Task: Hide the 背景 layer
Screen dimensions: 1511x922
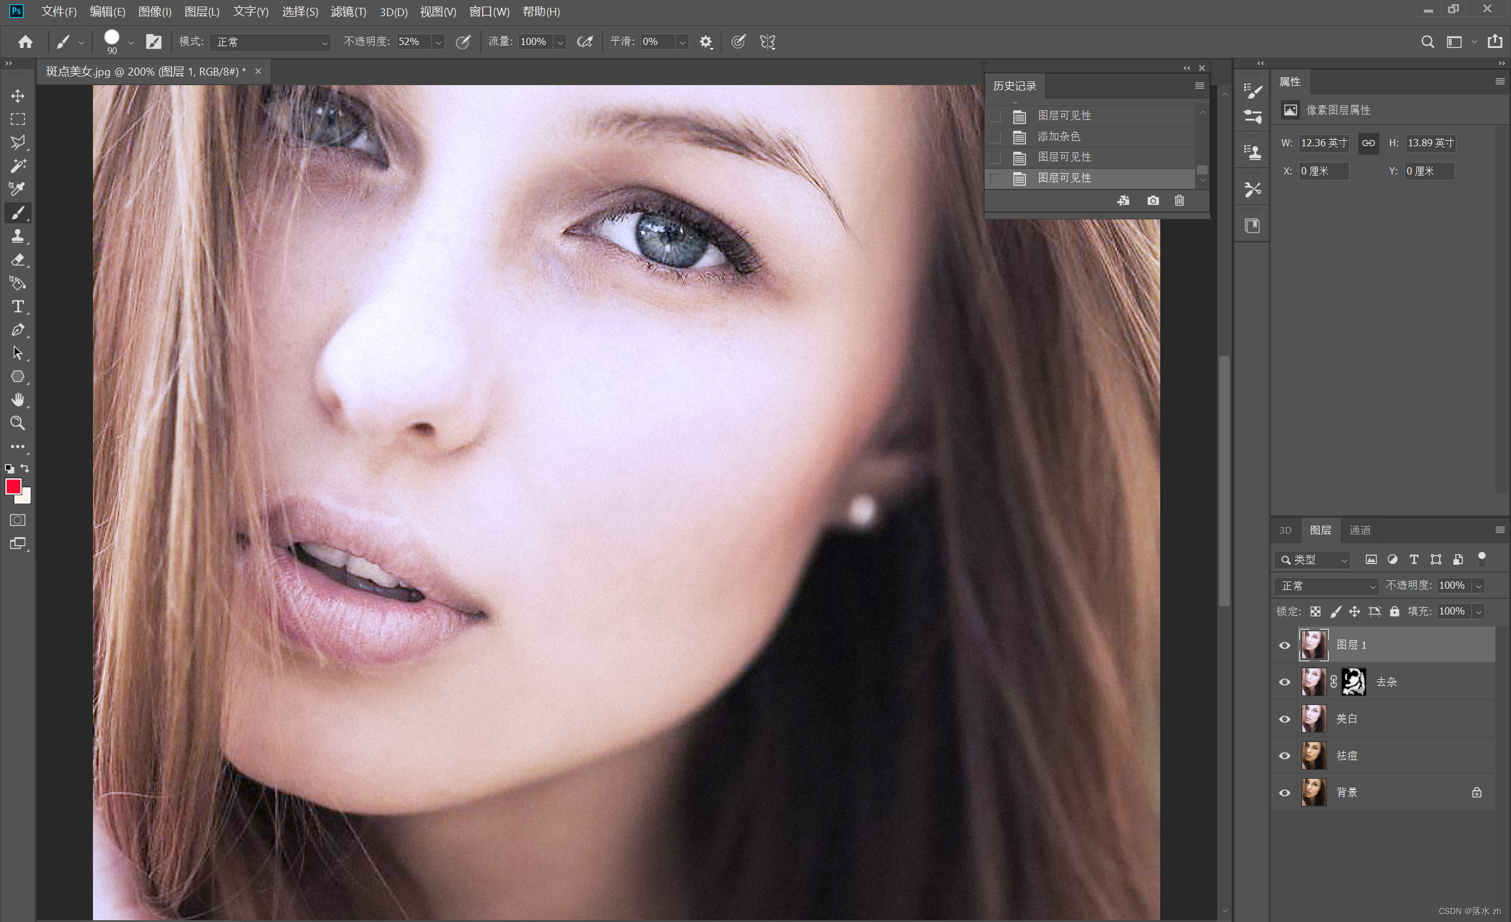Action: click(1284, 793)
